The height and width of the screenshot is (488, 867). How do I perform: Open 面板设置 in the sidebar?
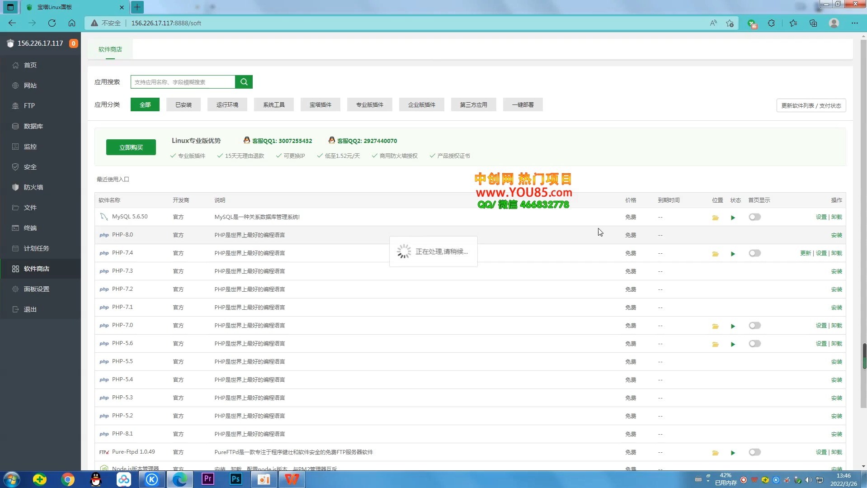(41, 289)
